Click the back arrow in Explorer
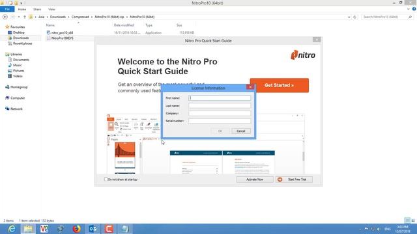Image resolution: width=417 pixels, height=234 pixels. pos(5,17)
